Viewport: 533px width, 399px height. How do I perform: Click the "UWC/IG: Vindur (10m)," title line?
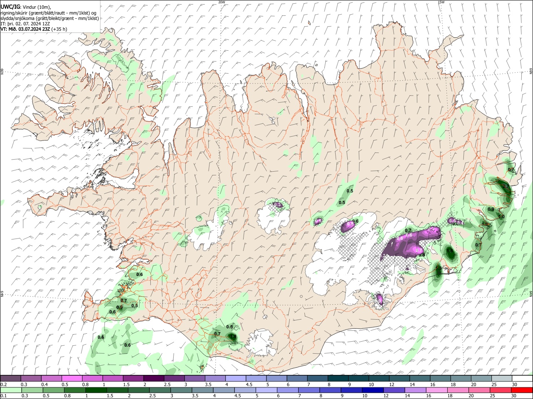pyautogui.click(x=26, y=7)
